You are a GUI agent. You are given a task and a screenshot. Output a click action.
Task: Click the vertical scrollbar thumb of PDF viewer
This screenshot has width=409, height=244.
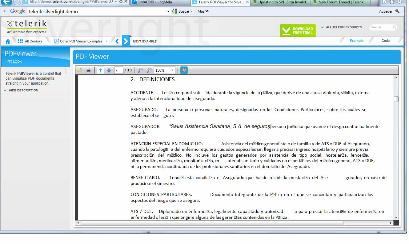tap(396, 99)
